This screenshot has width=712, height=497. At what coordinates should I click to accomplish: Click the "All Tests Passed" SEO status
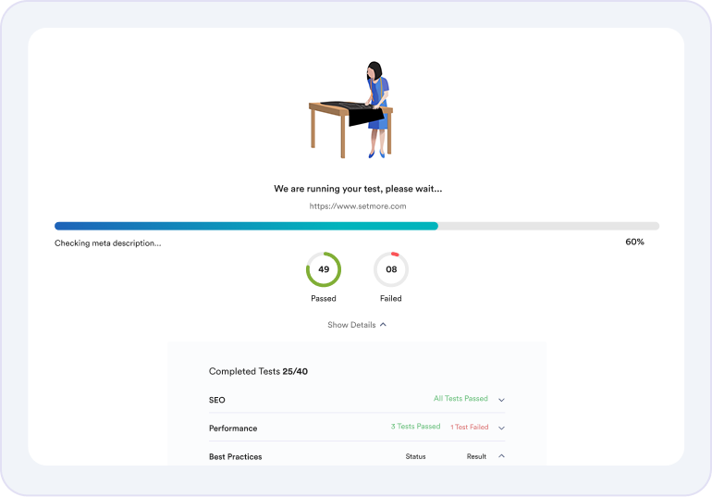(x=460, y=399)
